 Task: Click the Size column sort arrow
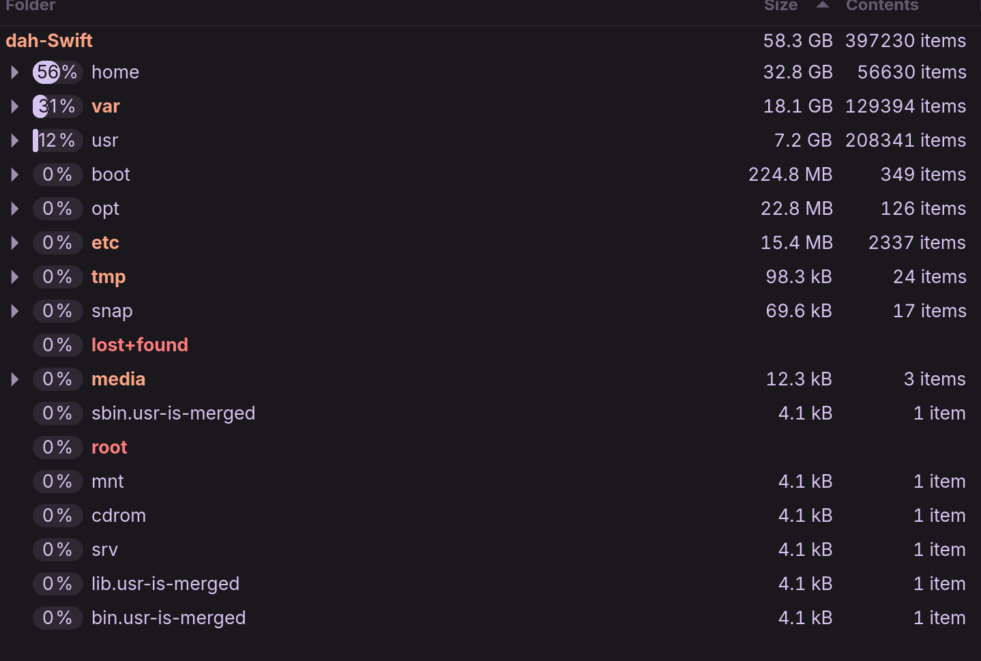[x=823, y=5]
